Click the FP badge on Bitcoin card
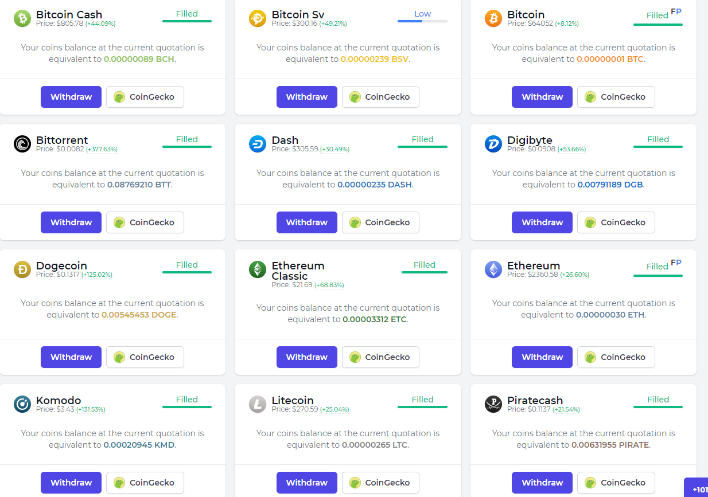This screenshot has width=708, height=497. pos(676,11)
